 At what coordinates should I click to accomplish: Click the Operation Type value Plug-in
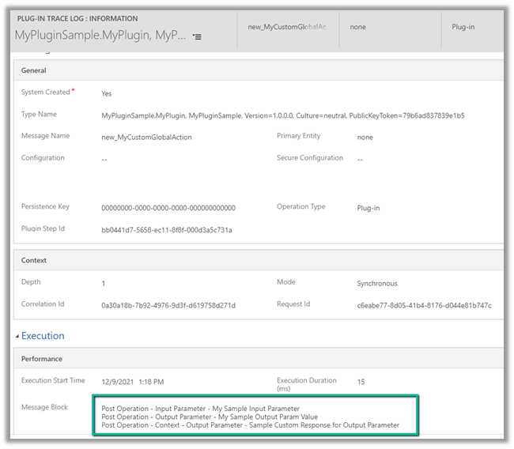coord(368,208)
